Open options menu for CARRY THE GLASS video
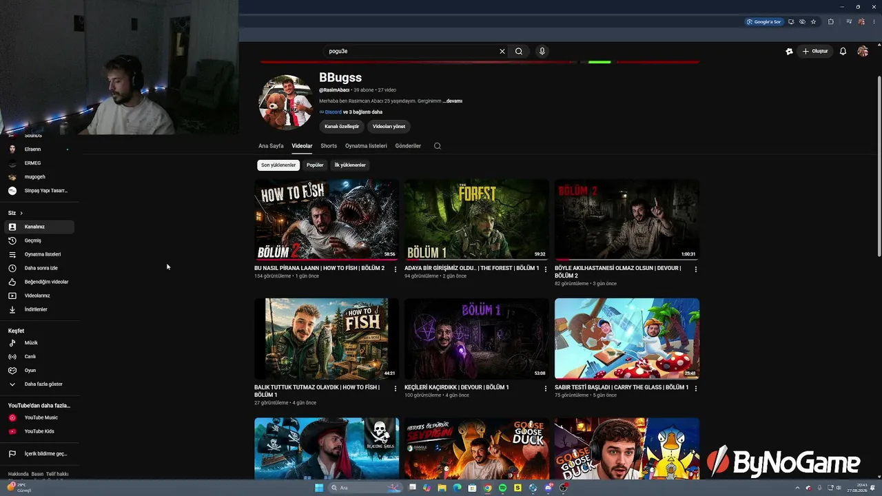Screen dimensions: 882x496 pos(696,389)
